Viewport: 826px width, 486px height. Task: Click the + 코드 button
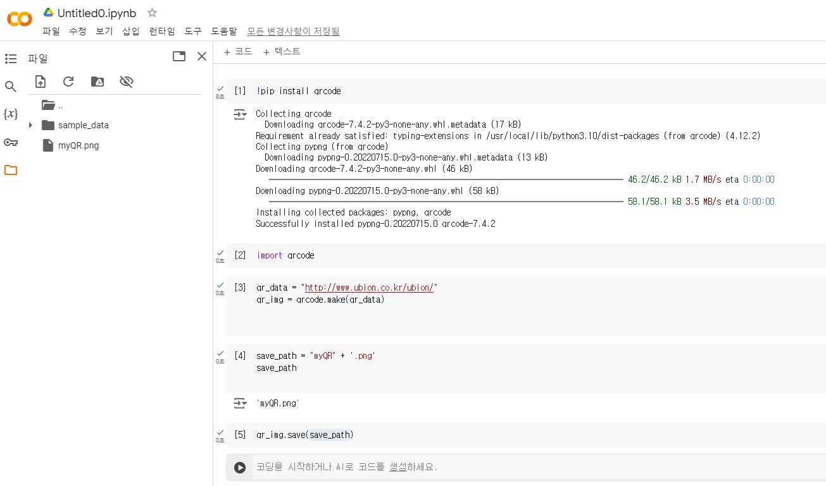coord(238,52)
